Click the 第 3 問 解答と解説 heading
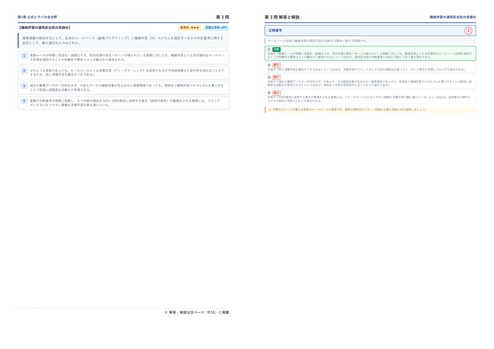494x349 pixels. coord(282,17)
